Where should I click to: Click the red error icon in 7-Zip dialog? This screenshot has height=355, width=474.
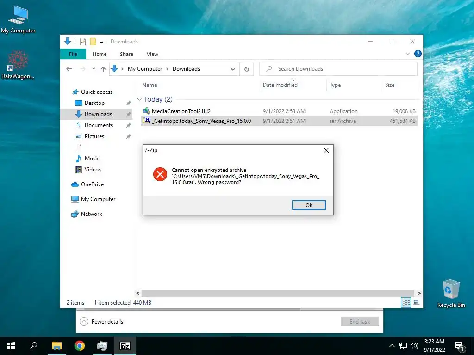160,174
